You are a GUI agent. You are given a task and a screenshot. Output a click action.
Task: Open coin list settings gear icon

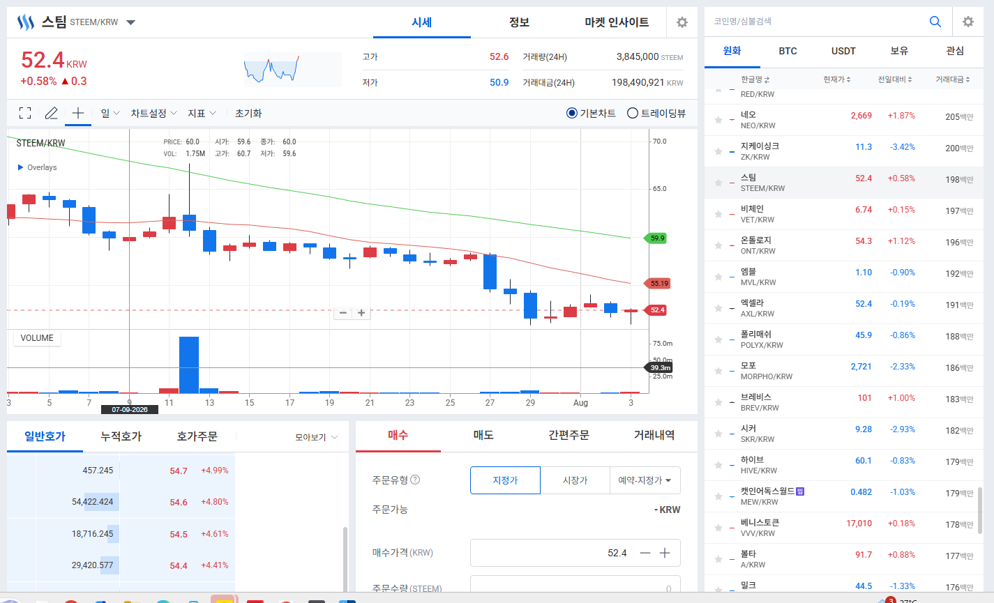pyautogui.click(x=968, y=22)
